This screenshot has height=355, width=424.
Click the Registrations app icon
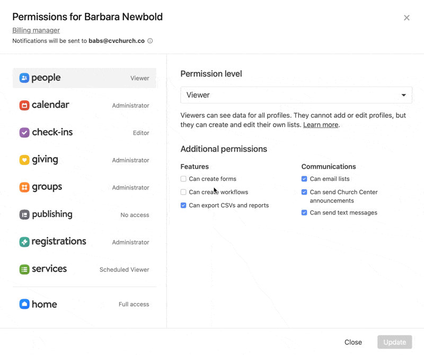24,242
